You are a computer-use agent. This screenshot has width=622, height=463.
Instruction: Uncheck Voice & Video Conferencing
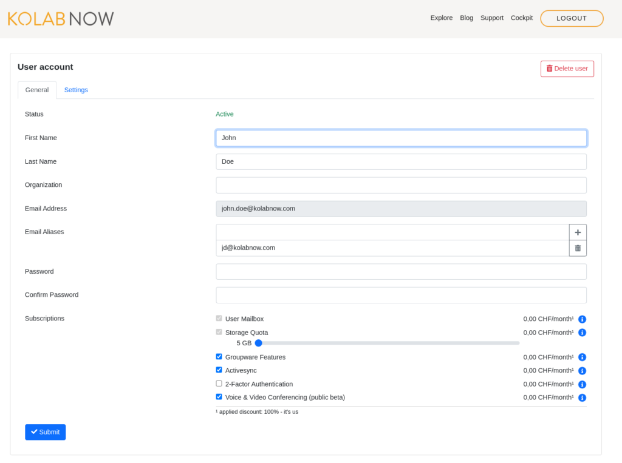[x=219, y=396]
